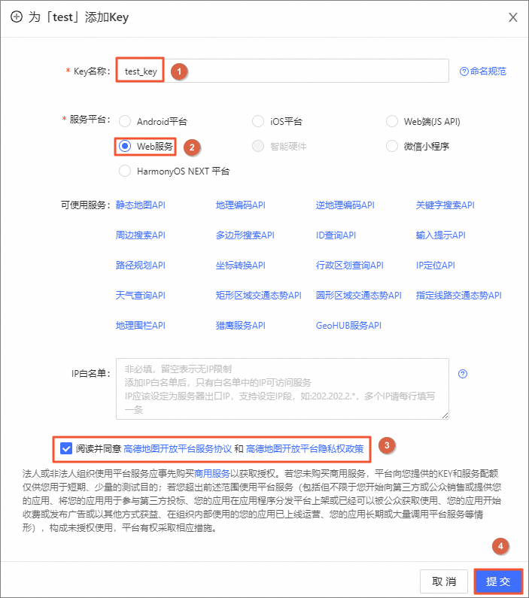This screenshot has width=529, height=598.
Task: Open the GeoHUB服务API link
Action: [x=348, y=326]
